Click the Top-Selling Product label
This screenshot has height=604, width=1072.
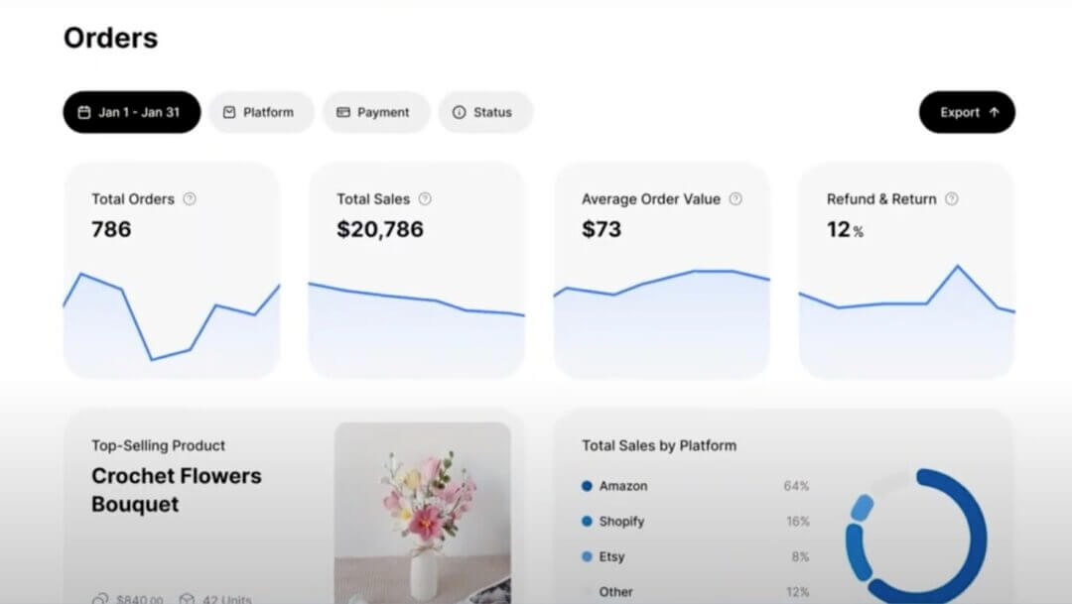pos(159,445)
